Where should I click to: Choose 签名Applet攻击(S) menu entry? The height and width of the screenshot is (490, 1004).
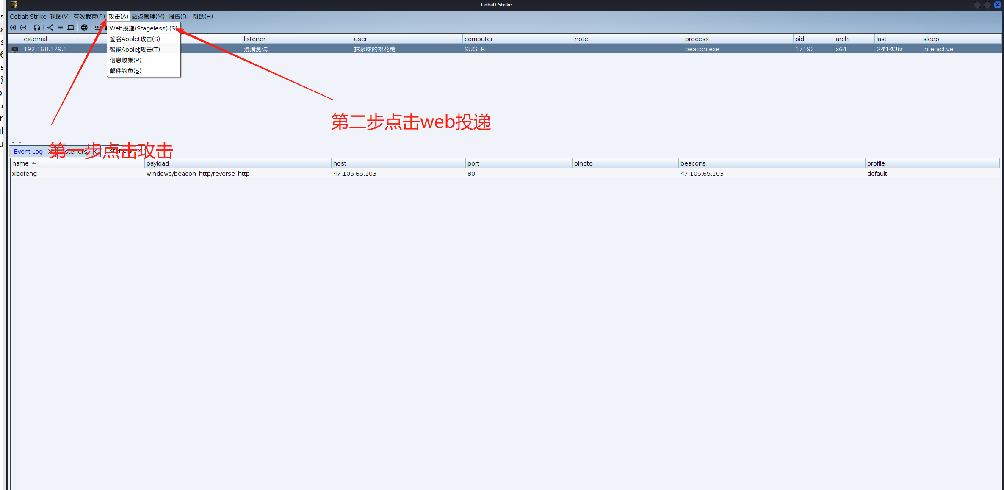pyautogui.click(x=144, y=39)
